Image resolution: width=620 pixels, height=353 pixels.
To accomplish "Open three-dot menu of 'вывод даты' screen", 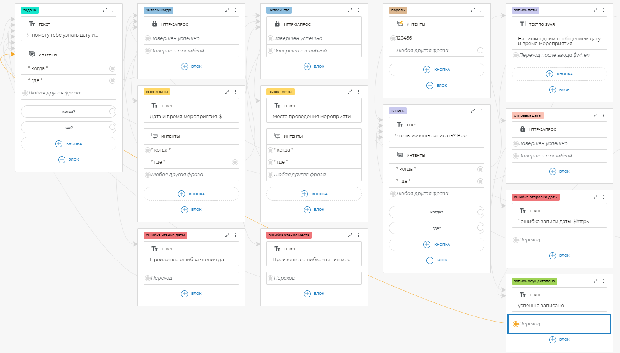I will click(236, 92).
